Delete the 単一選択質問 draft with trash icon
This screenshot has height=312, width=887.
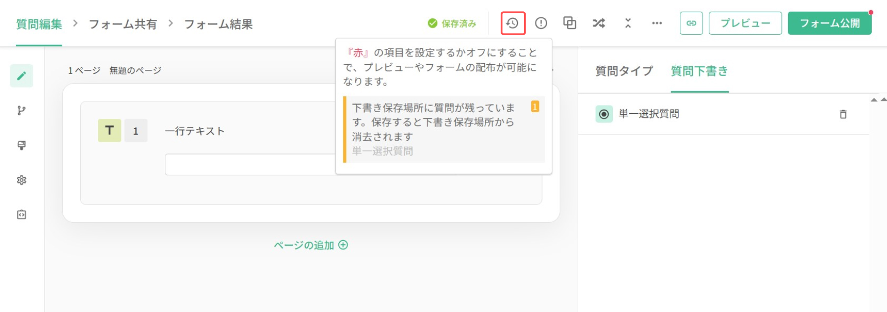(x=843, y=114)
